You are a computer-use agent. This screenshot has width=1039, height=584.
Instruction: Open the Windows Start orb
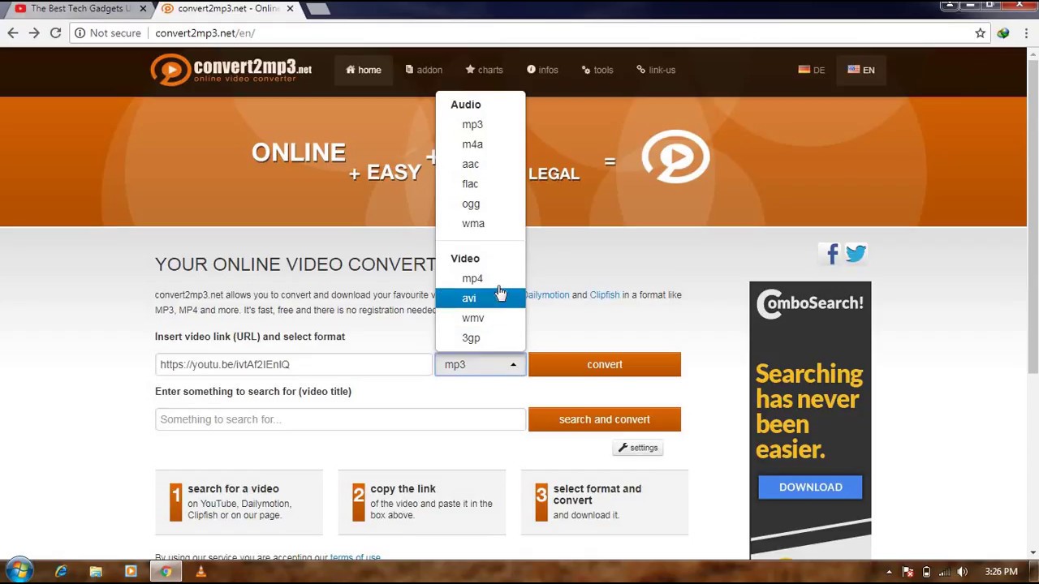click(x=19, y=571)
